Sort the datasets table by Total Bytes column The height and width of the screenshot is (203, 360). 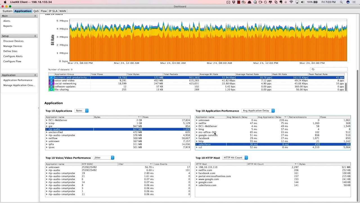pos(145,74)
